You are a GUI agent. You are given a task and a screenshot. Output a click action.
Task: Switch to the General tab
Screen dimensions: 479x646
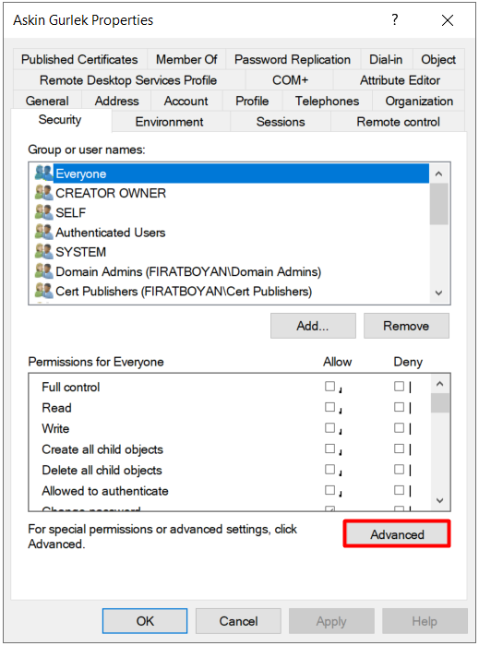[47, 101]
